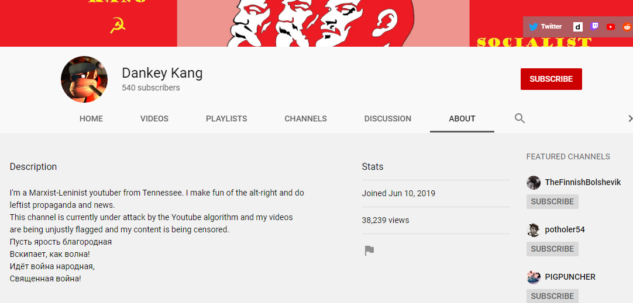This screenshot has width=633, height=303.
Task: Click the line "Священная война!"
Action: (45, 278)
